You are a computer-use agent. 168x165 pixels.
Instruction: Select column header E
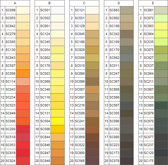(x=153, y=3)
